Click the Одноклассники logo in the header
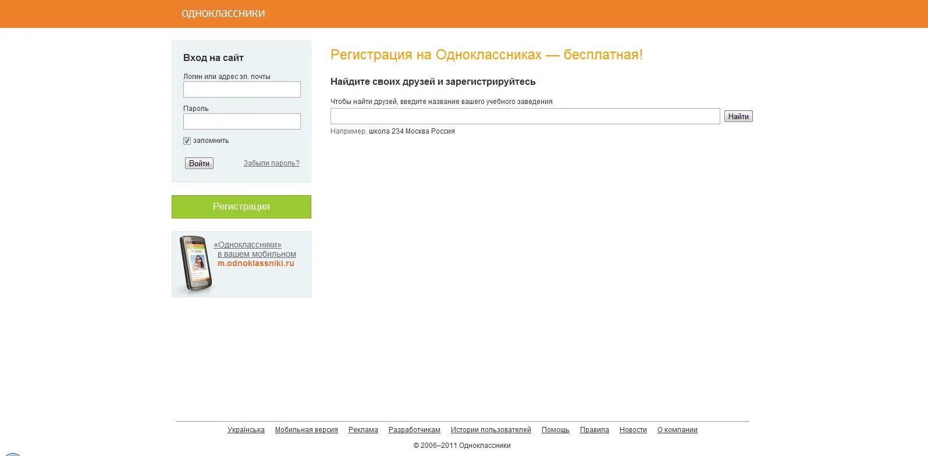 (x=223, y=13)
